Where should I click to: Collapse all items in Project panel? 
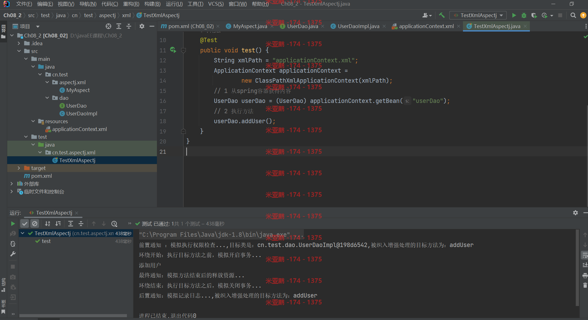tap(129, 26)
